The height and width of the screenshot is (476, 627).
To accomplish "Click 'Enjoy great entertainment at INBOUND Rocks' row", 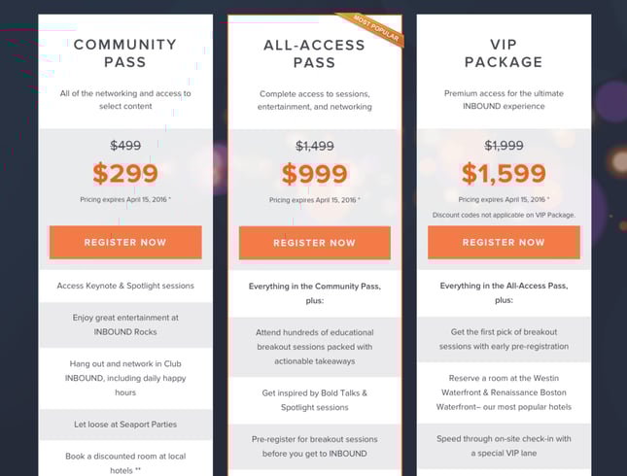I will pos(125,324).
